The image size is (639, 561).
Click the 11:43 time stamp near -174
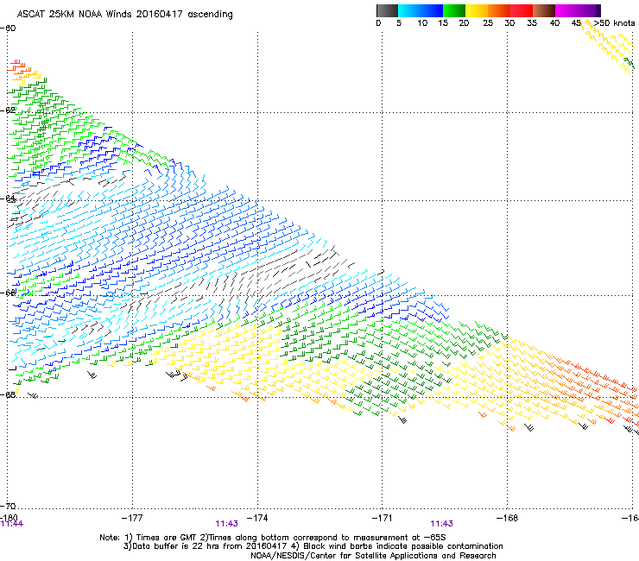226,524
